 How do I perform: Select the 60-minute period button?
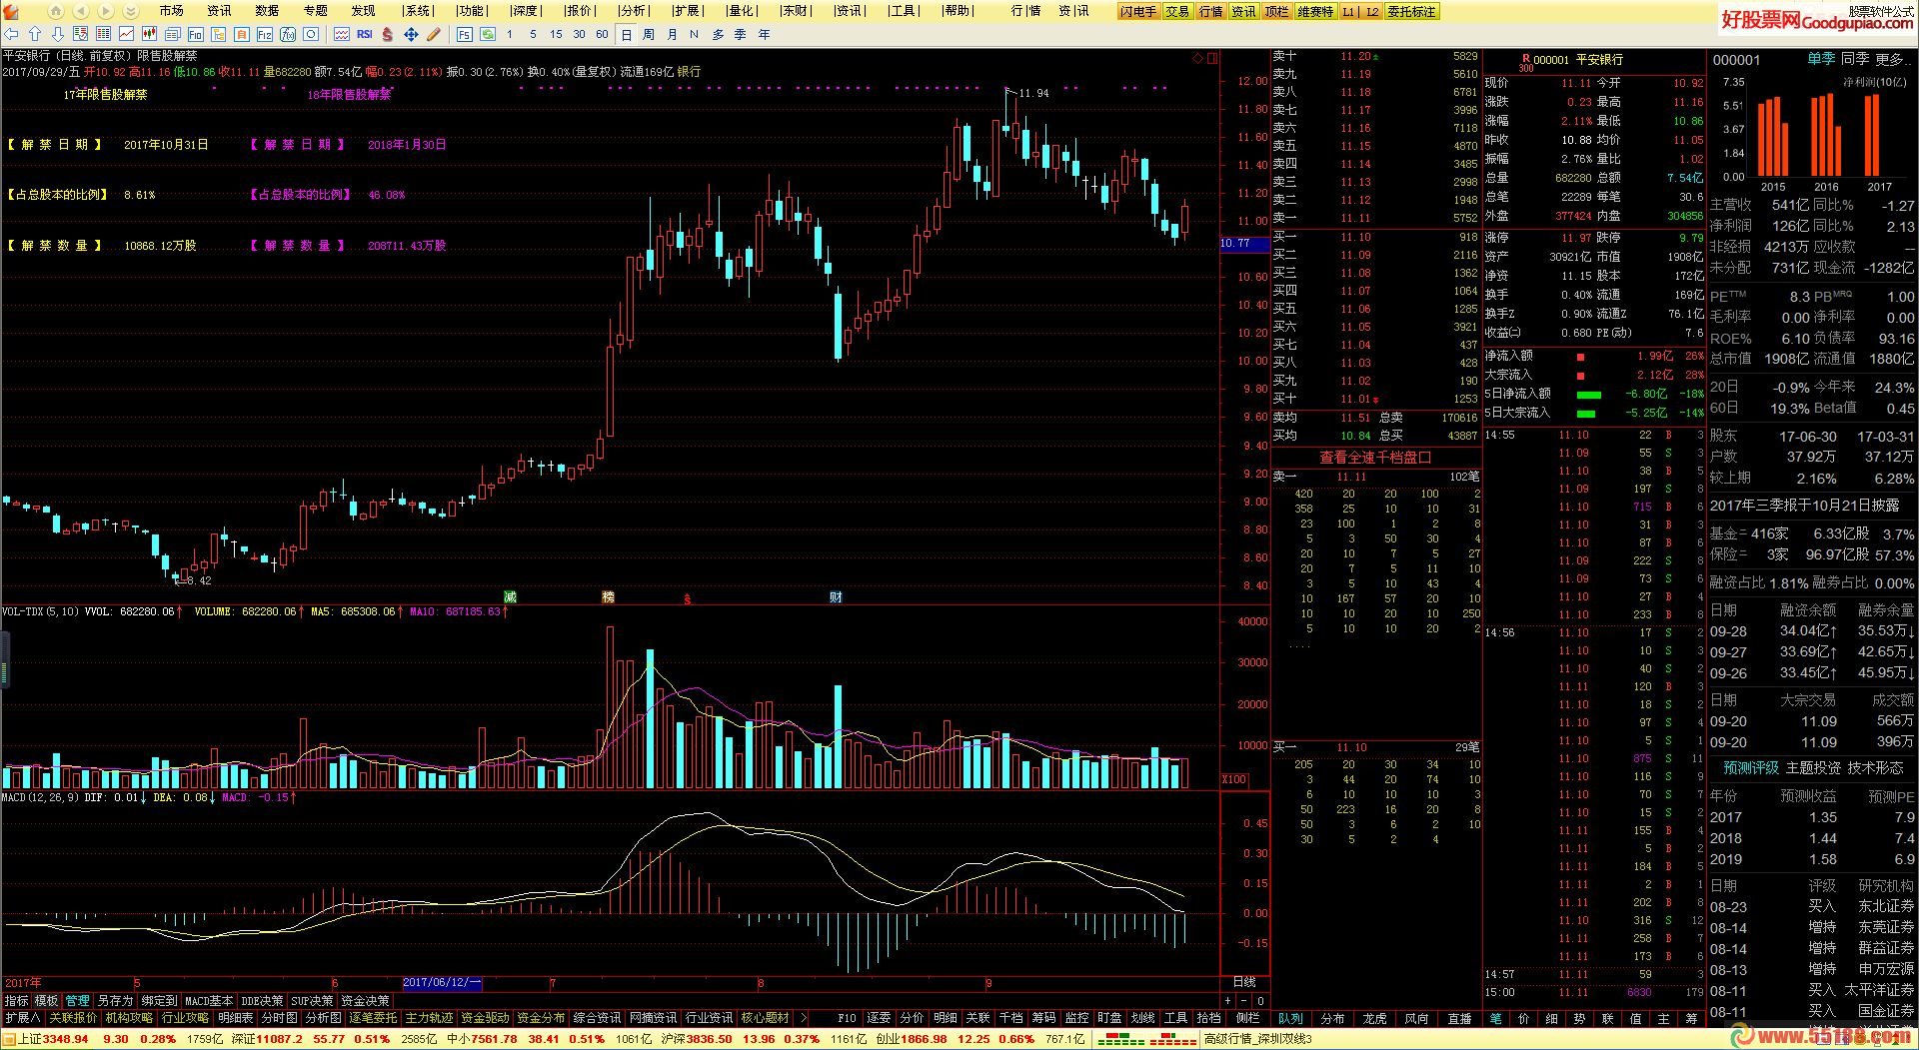(x=602, y=34)
